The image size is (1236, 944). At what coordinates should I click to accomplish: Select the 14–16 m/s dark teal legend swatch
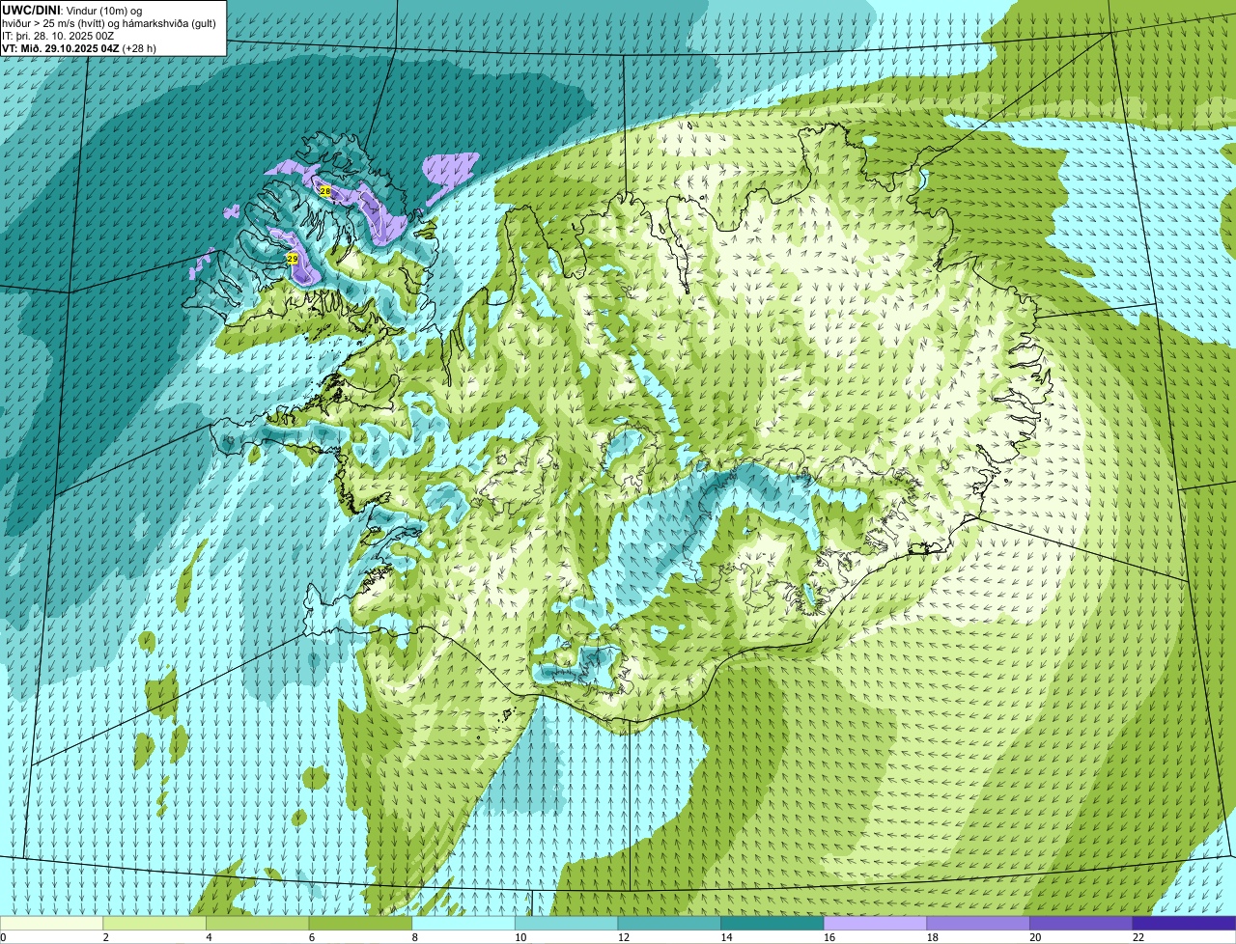[772, 923]
